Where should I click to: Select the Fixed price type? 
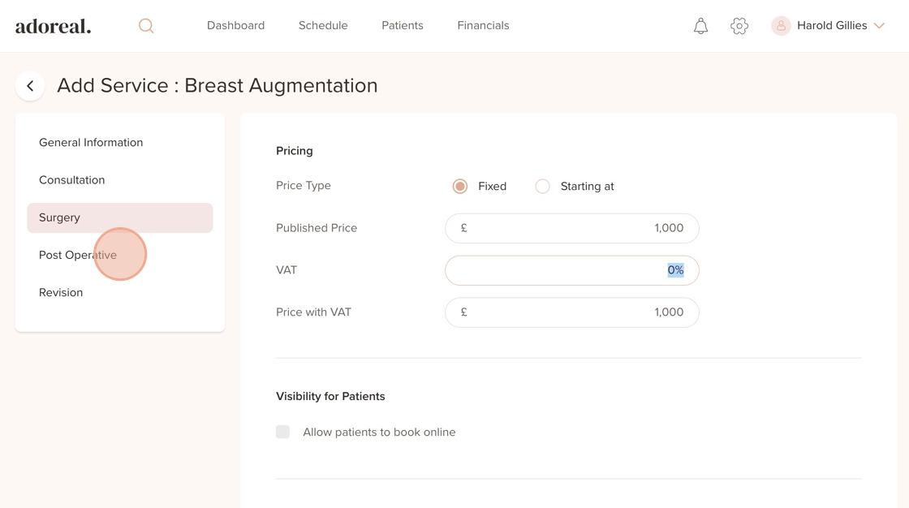(x=460, y=187)
